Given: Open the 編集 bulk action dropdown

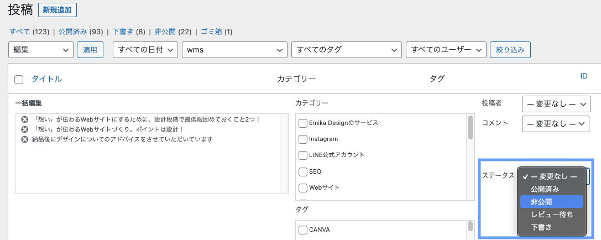Looking at the screenshot, I should pyautogui.click(x=41, y=49).
